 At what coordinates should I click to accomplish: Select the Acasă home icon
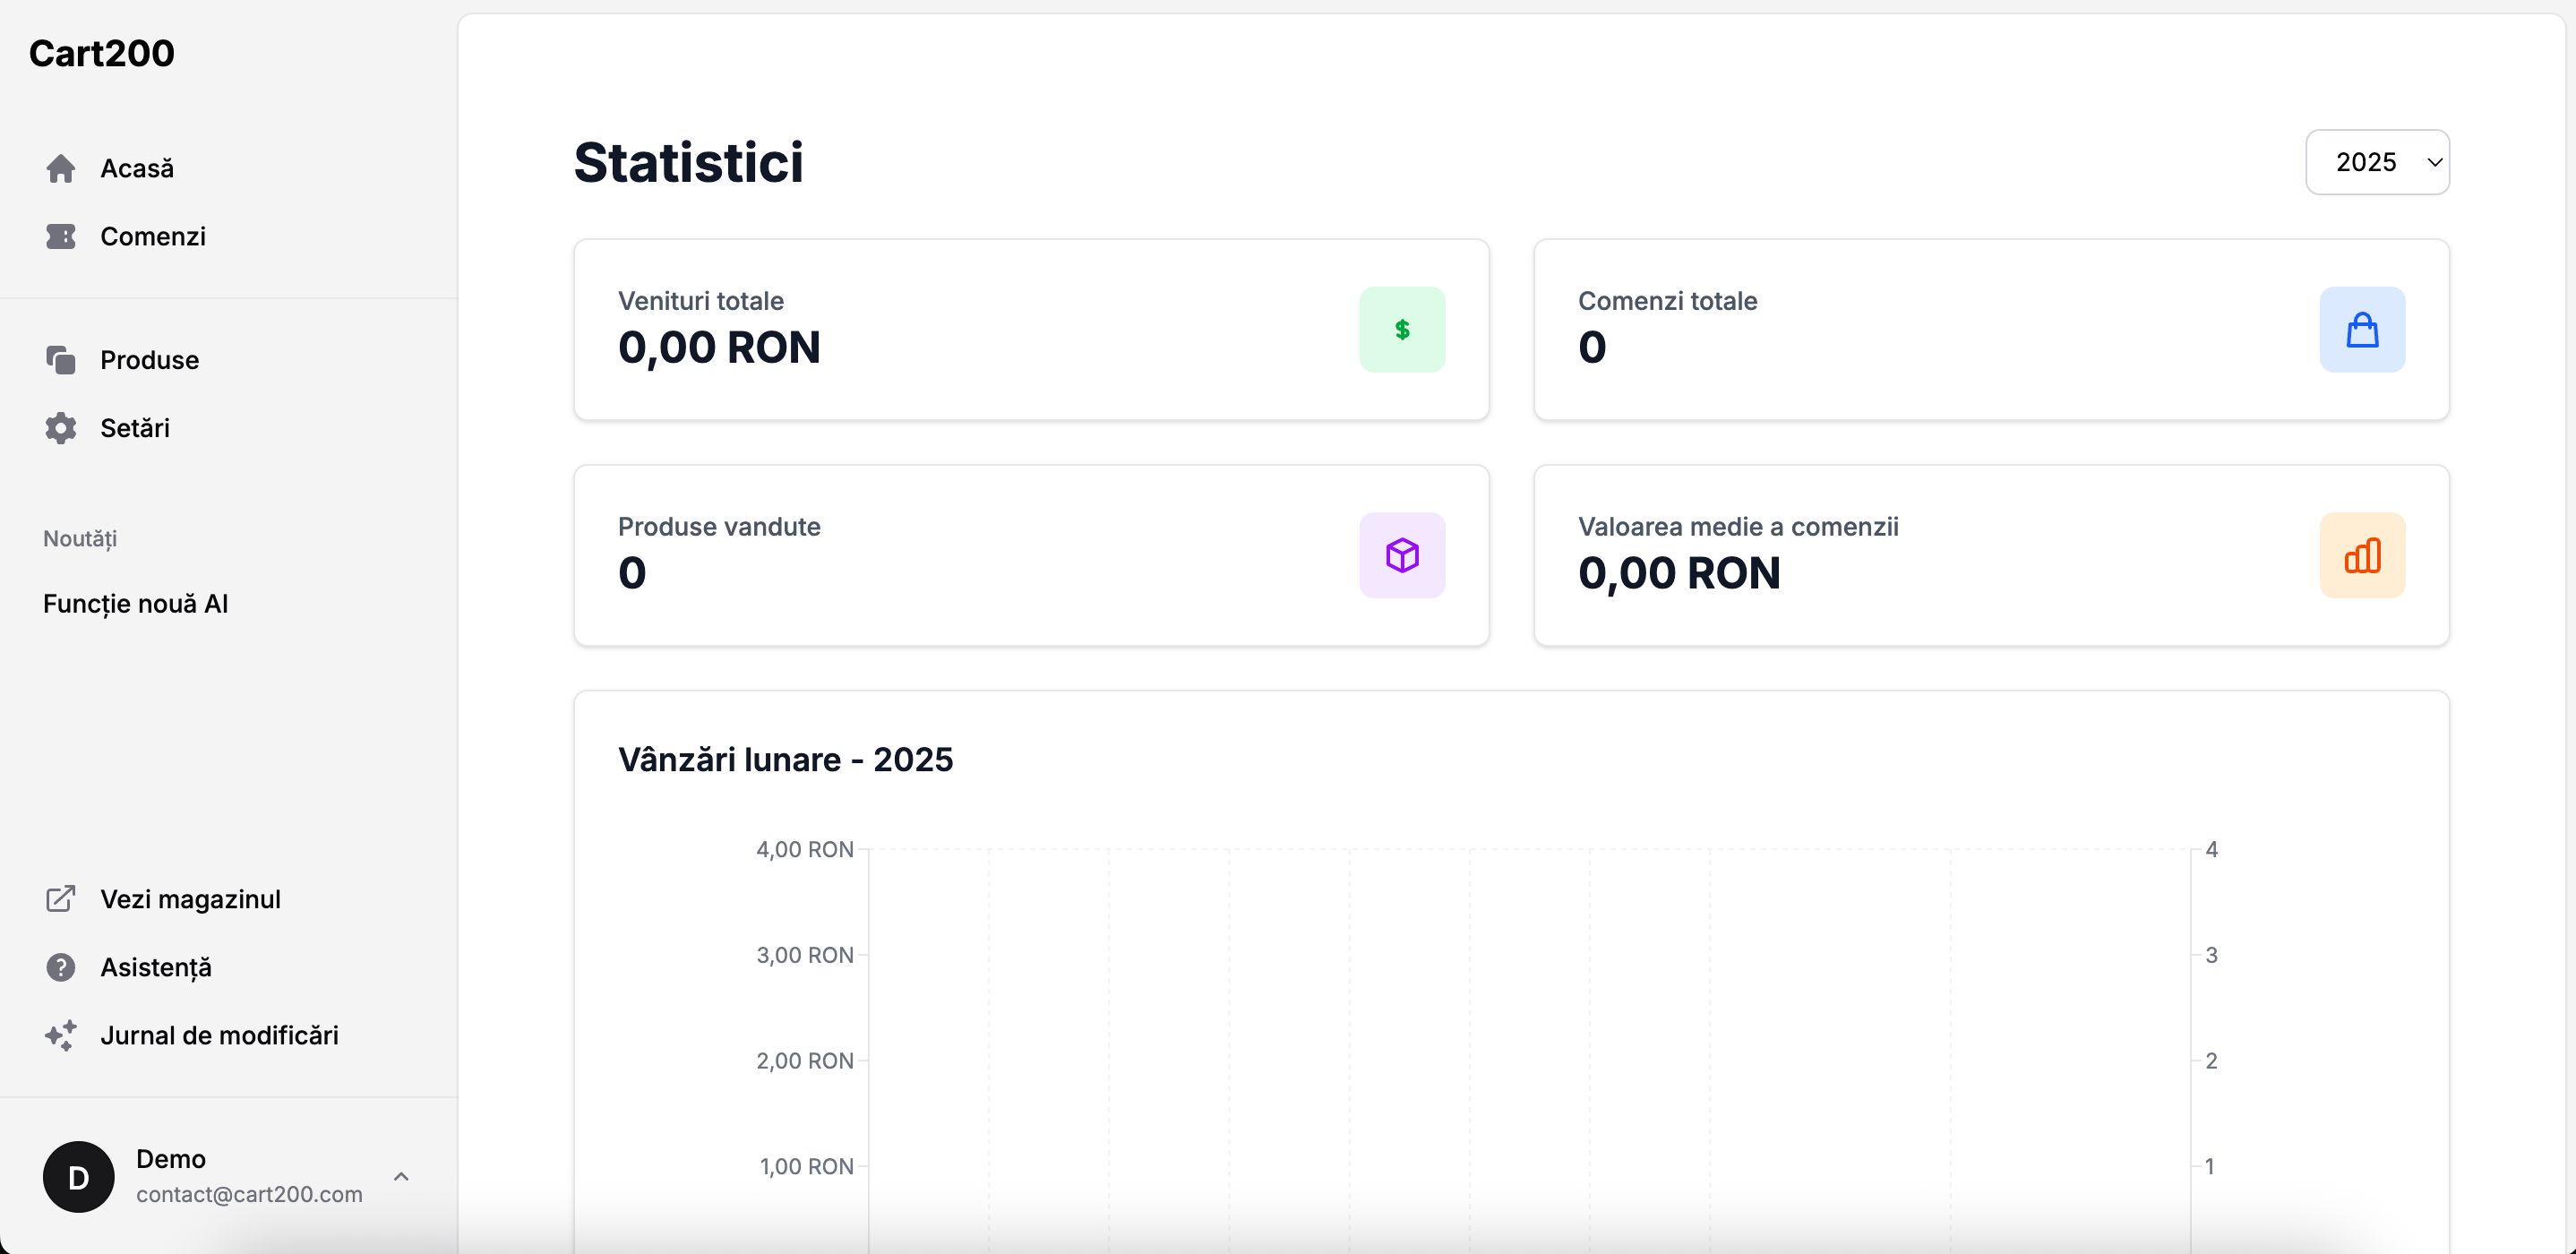coord(61,168)
